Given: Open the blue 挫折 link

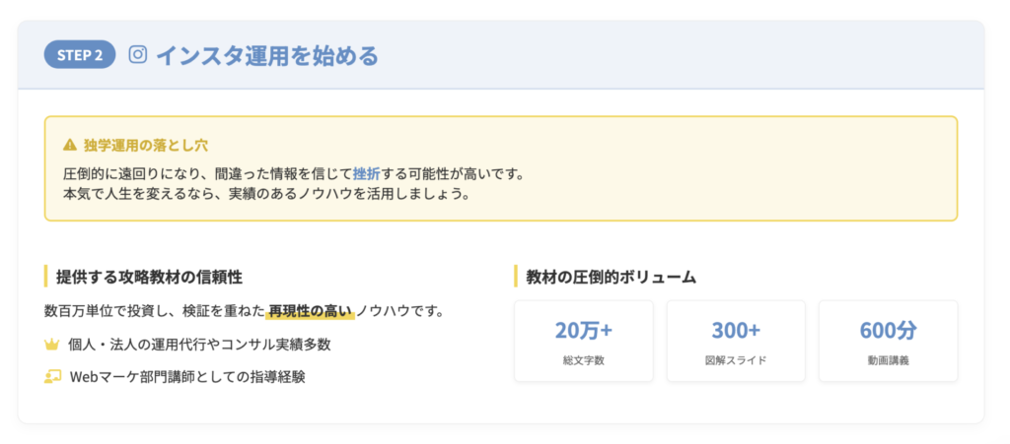Looking at the screenshot, I should tap(366, 173).
